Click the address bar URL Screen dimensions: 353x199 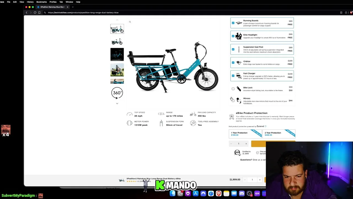tap(83, 12)
